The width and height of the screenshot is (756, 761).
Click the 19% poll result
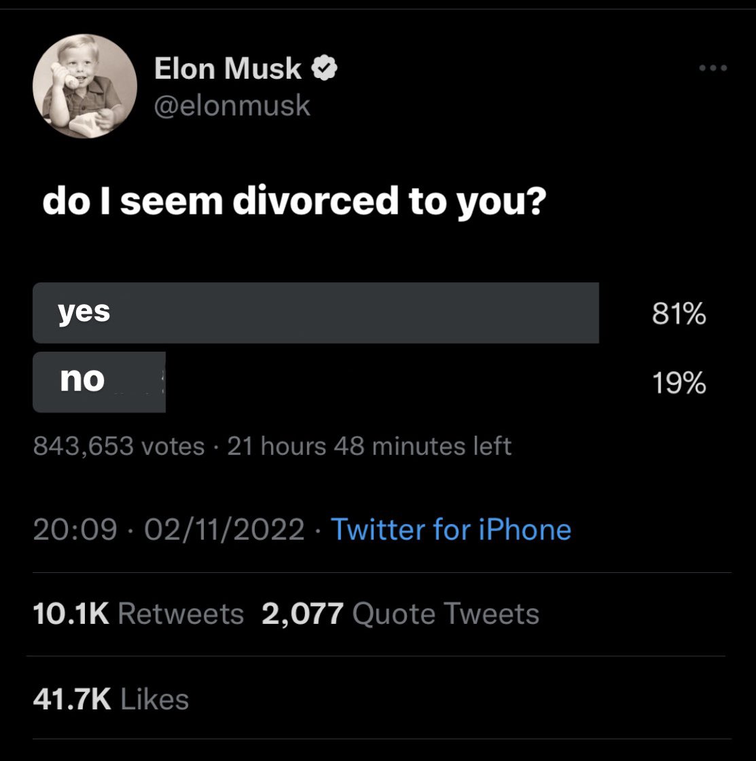679,383
